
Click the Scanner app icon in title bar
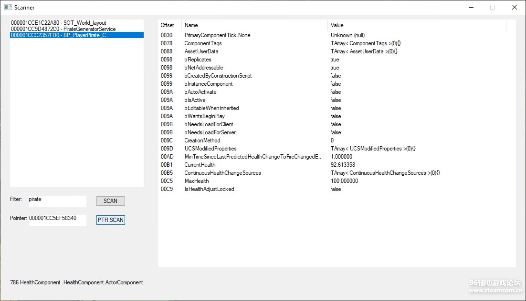point(8,7)
